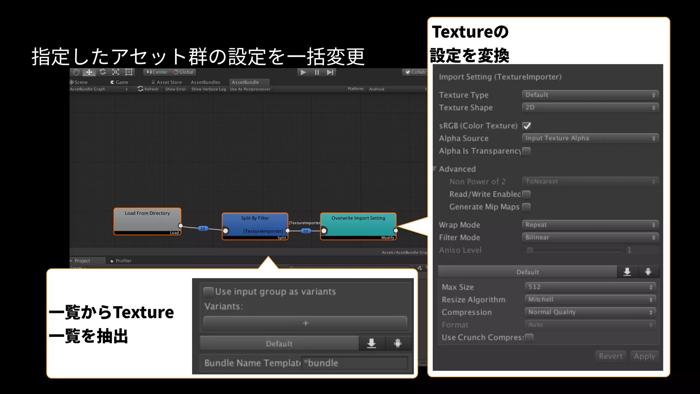The height and width of the screenshot is (394, 700).
Task: Uncheck the sRGB (Color Texture) checkbox
Action: pyautogui.click(x=527, y=126)
